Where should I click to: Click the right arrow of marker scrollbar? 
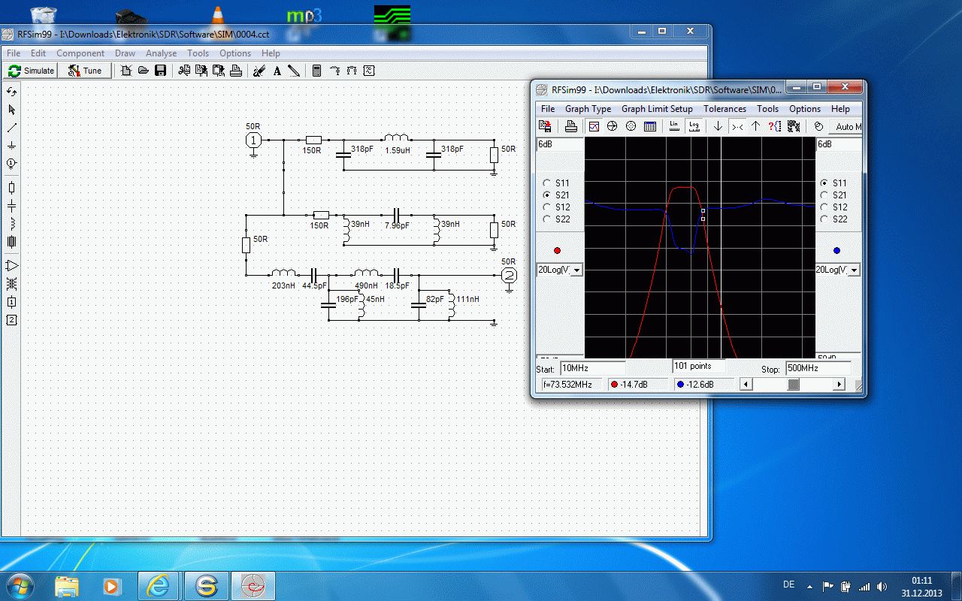(839, 385)
